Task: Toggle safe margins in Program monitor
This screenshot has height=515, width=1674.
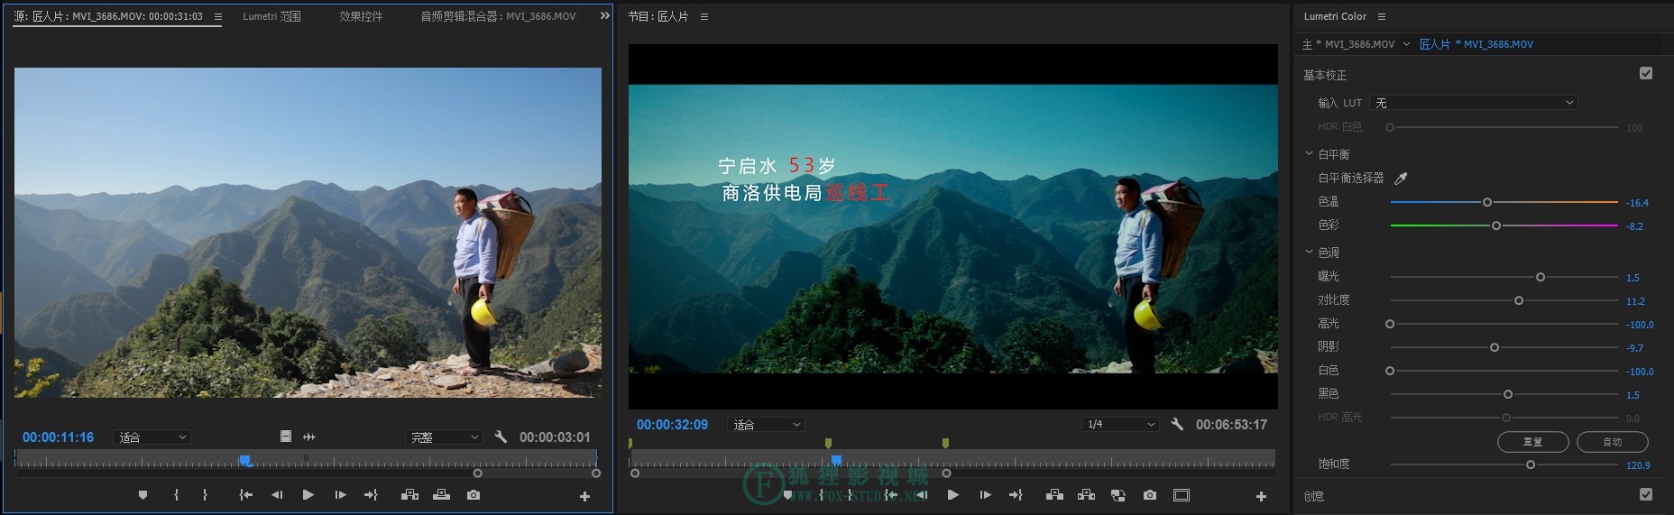Action: coord(1182,495)
